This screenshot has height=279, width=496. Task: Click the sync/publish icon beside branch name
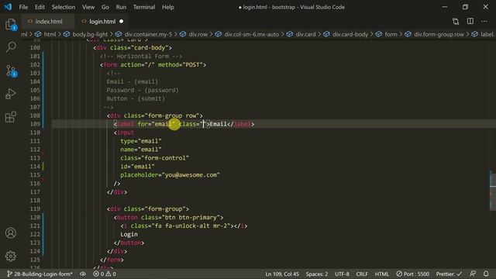[x=83, y=274]
